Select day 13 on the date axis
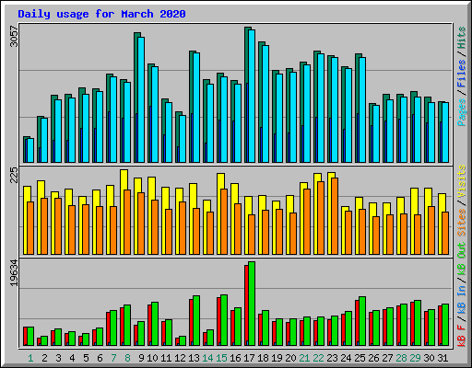472x368 pixels. pyautogui.click(x=194, y=358)
